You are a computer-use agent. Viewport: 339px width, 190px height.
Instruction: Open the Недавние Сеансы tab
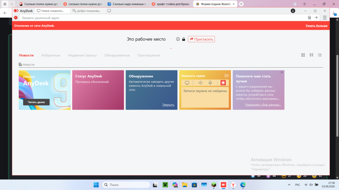pyautogui.click(x=82, y=55)
